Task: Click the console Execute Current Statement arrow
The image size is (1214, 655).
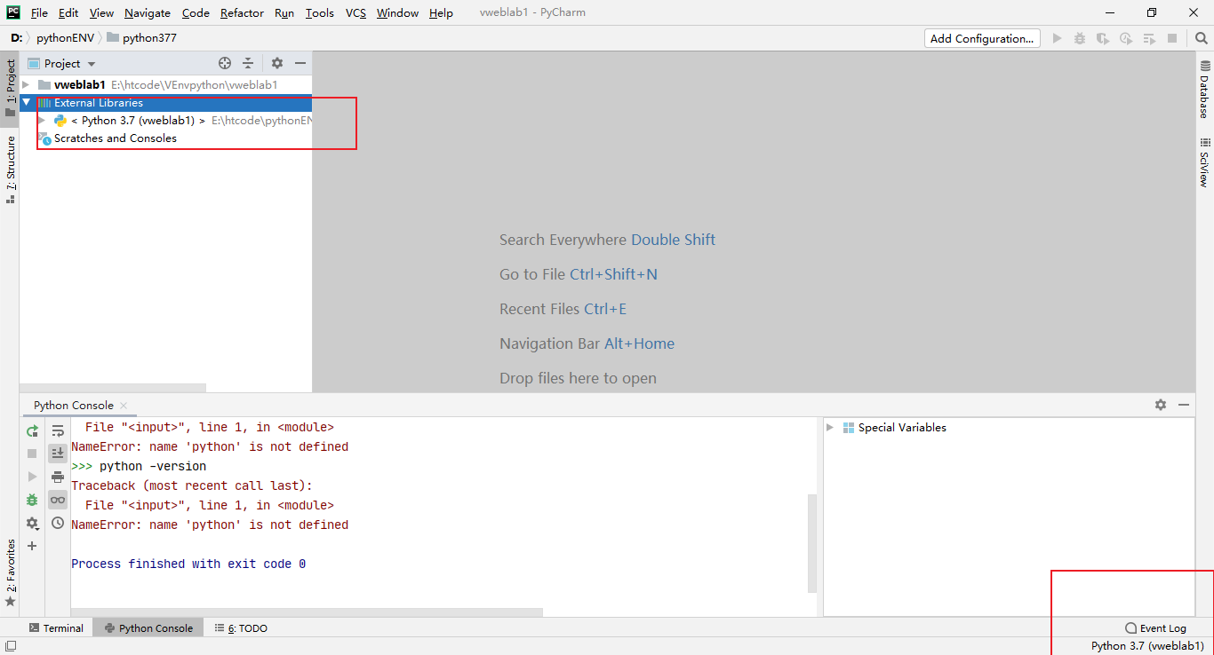Action: (32, 477)
